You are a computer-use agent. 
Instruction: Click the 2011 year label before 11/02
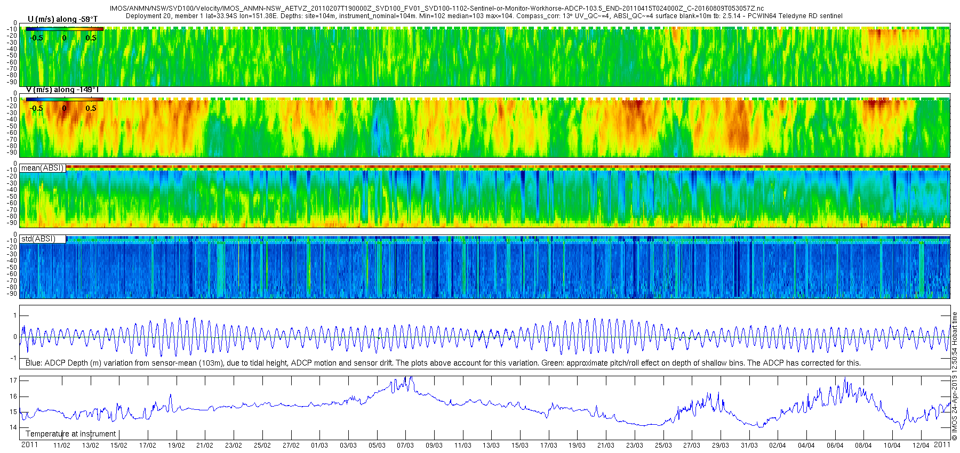click(x=29, y=444)
